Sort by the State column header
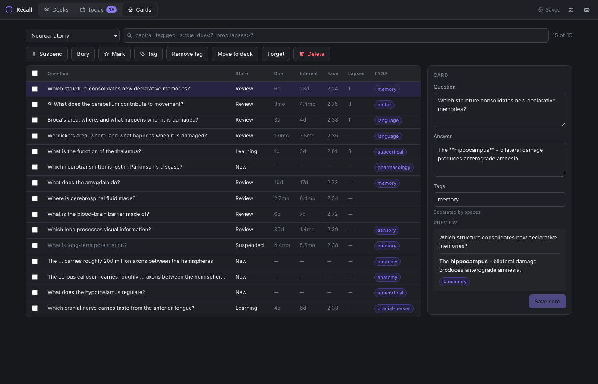This screenshot has width=598, height=384. (242, 73)
